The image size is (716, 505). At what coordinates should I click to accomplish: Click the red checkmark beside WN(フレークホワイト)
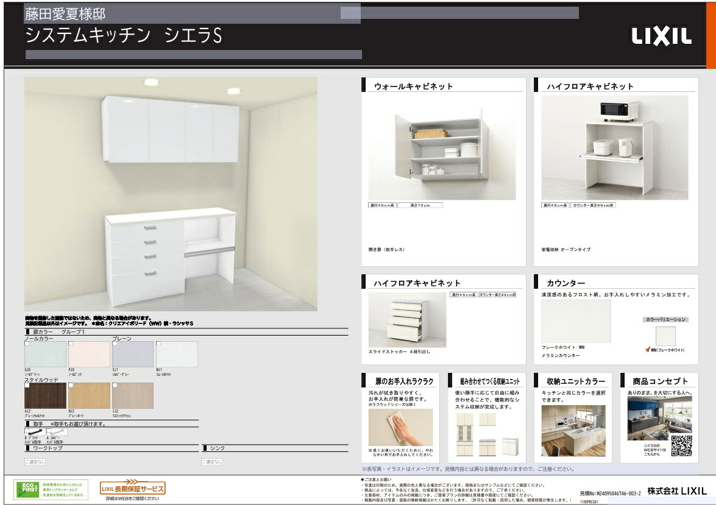click(648, 350)
